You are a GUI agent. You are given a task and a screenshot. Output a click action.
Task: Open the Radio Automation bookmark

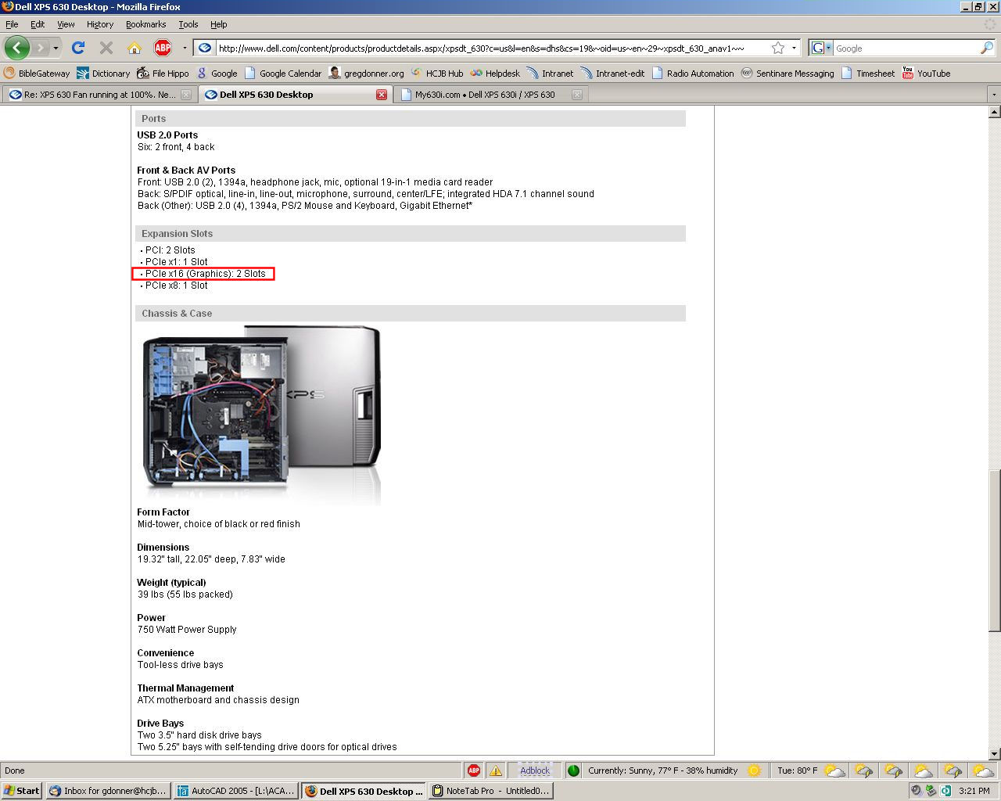[x=692, y=73]
